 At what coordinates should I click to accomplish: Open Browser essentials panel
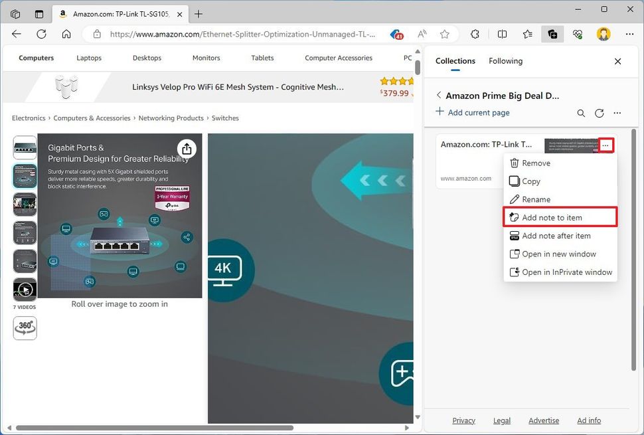pyautogui.click(x=578, y=34)
